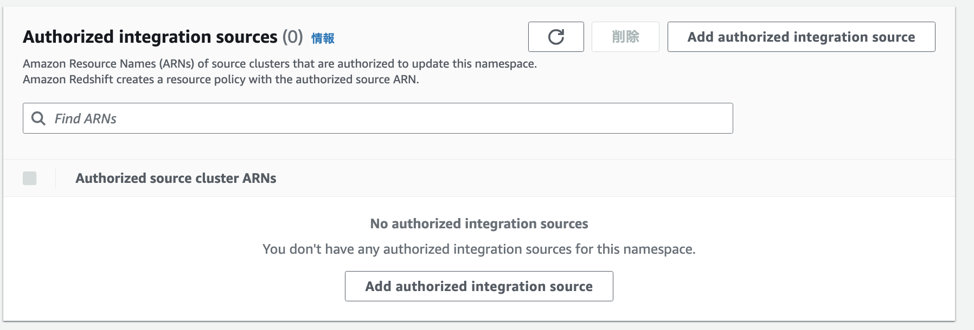
Task: Click the No authorized integration sources message
Action: coord(479,223)
